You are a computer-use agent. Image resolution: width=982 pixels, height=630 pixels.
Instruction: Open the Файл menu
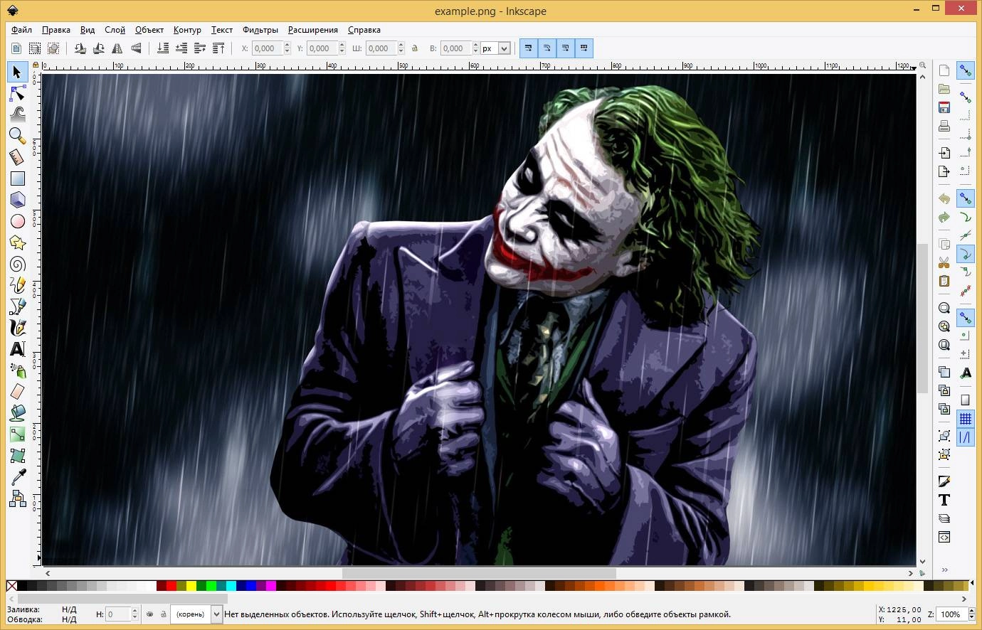point(21,30)
